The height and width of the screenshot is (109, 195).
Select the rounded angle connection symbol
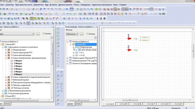click(x=57, y=18)
